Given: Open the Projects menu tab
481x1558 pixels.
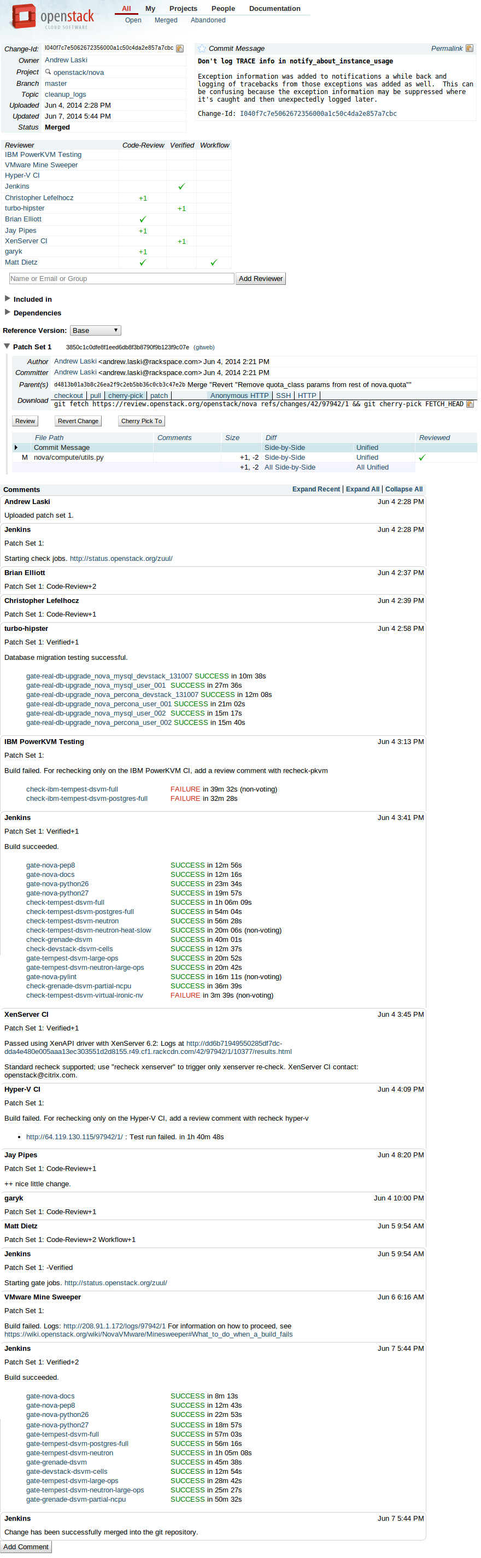Looking at the screenshot, I should 183,8.
